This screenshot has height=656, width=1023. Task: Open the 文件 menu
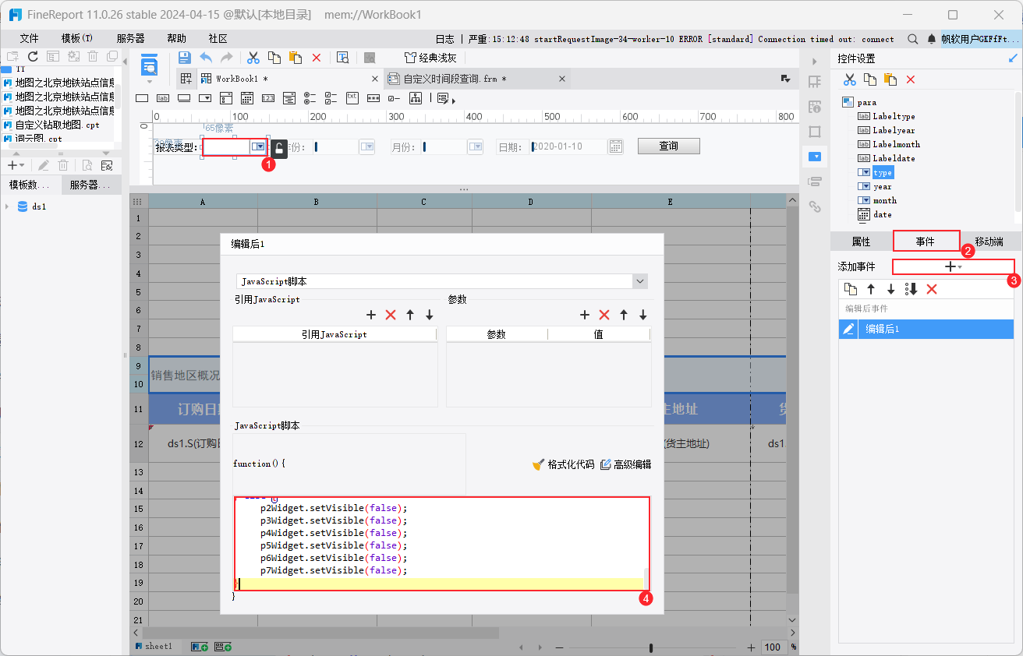click(x=29, y=38)
